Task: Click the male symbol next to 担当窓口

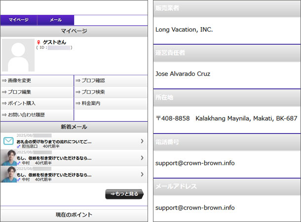Action: point(19,147)
